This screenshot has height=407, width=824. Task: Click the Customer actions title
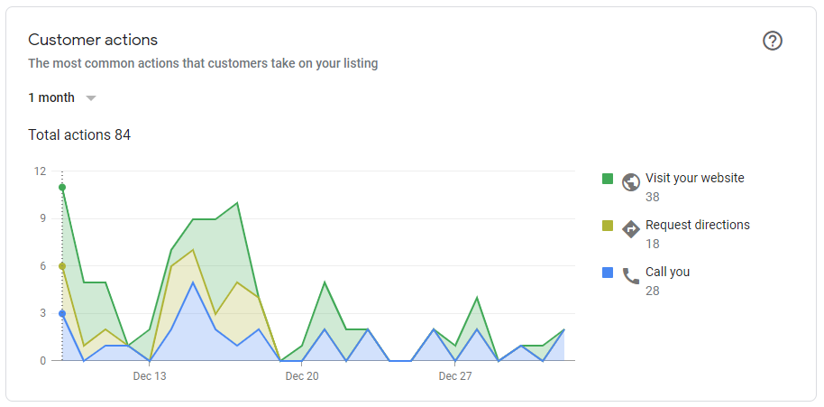click(93, 40)
